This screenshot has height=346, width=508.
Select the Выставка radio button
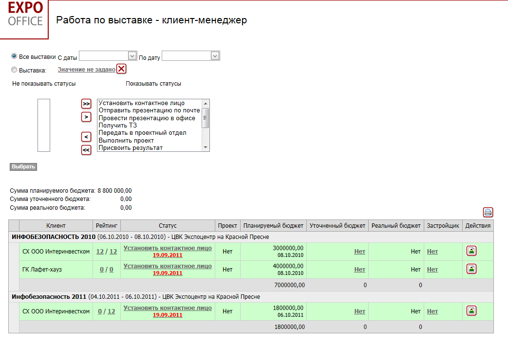14,70
